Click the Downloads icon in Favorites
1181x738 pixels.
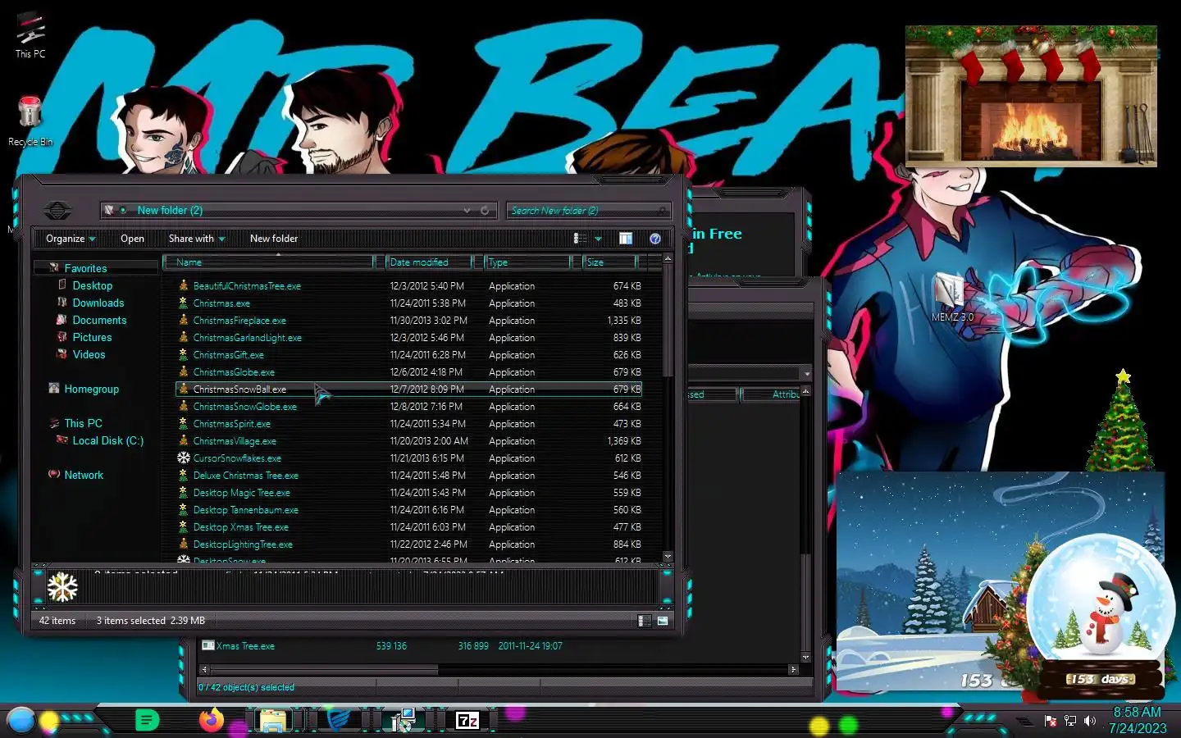click(x=62, y=303)
